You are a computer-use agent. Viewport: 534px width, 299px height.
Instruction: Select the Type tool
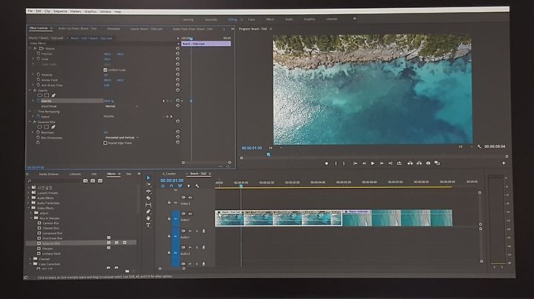(x=148, y=225)
